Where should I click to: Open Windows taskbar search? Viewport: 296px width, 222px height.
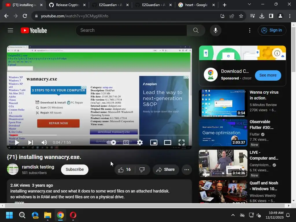(x=22, y=215)
